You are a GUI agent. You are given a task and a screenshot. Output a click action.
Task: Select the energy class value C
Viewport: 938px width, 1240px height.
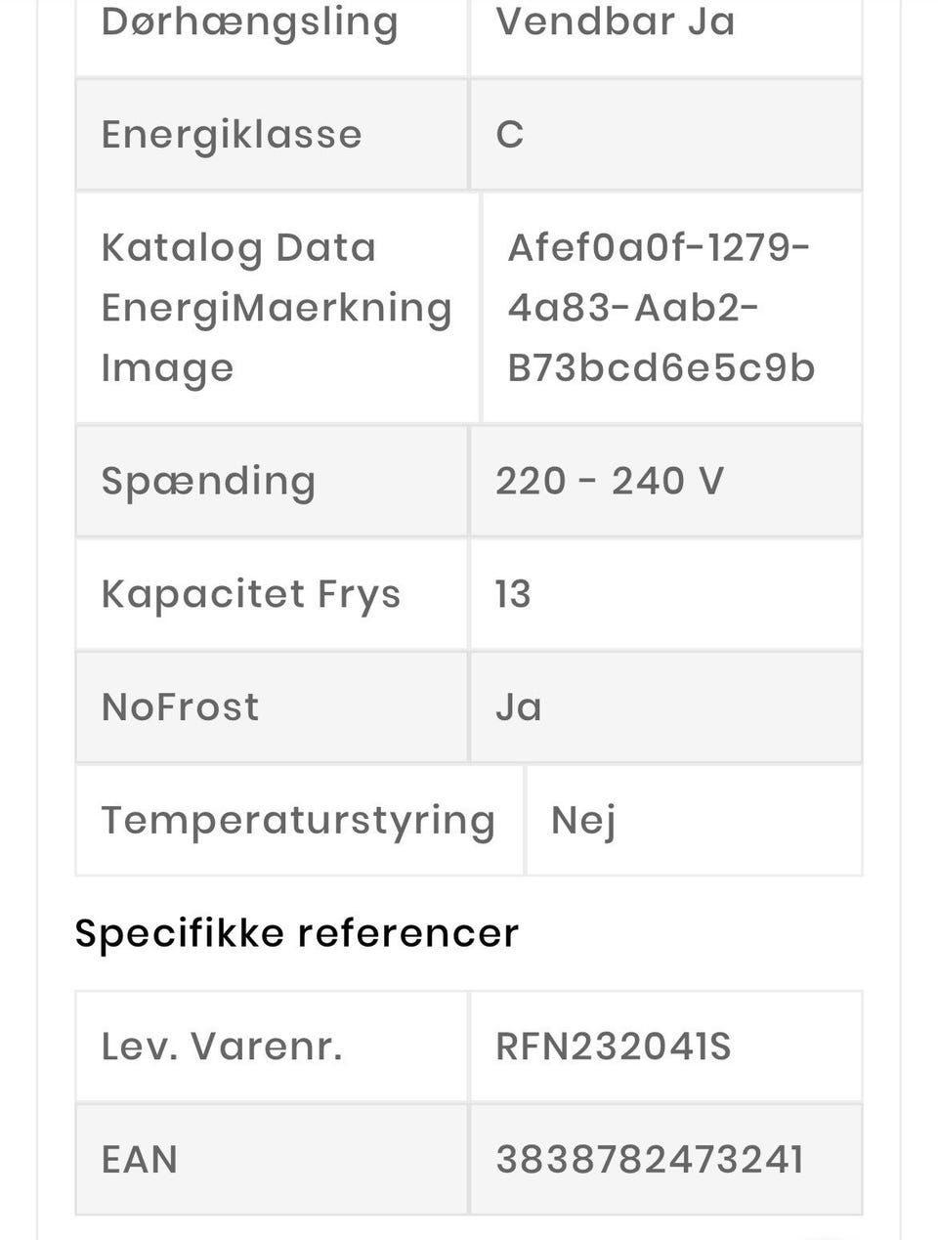coord(510,134)
